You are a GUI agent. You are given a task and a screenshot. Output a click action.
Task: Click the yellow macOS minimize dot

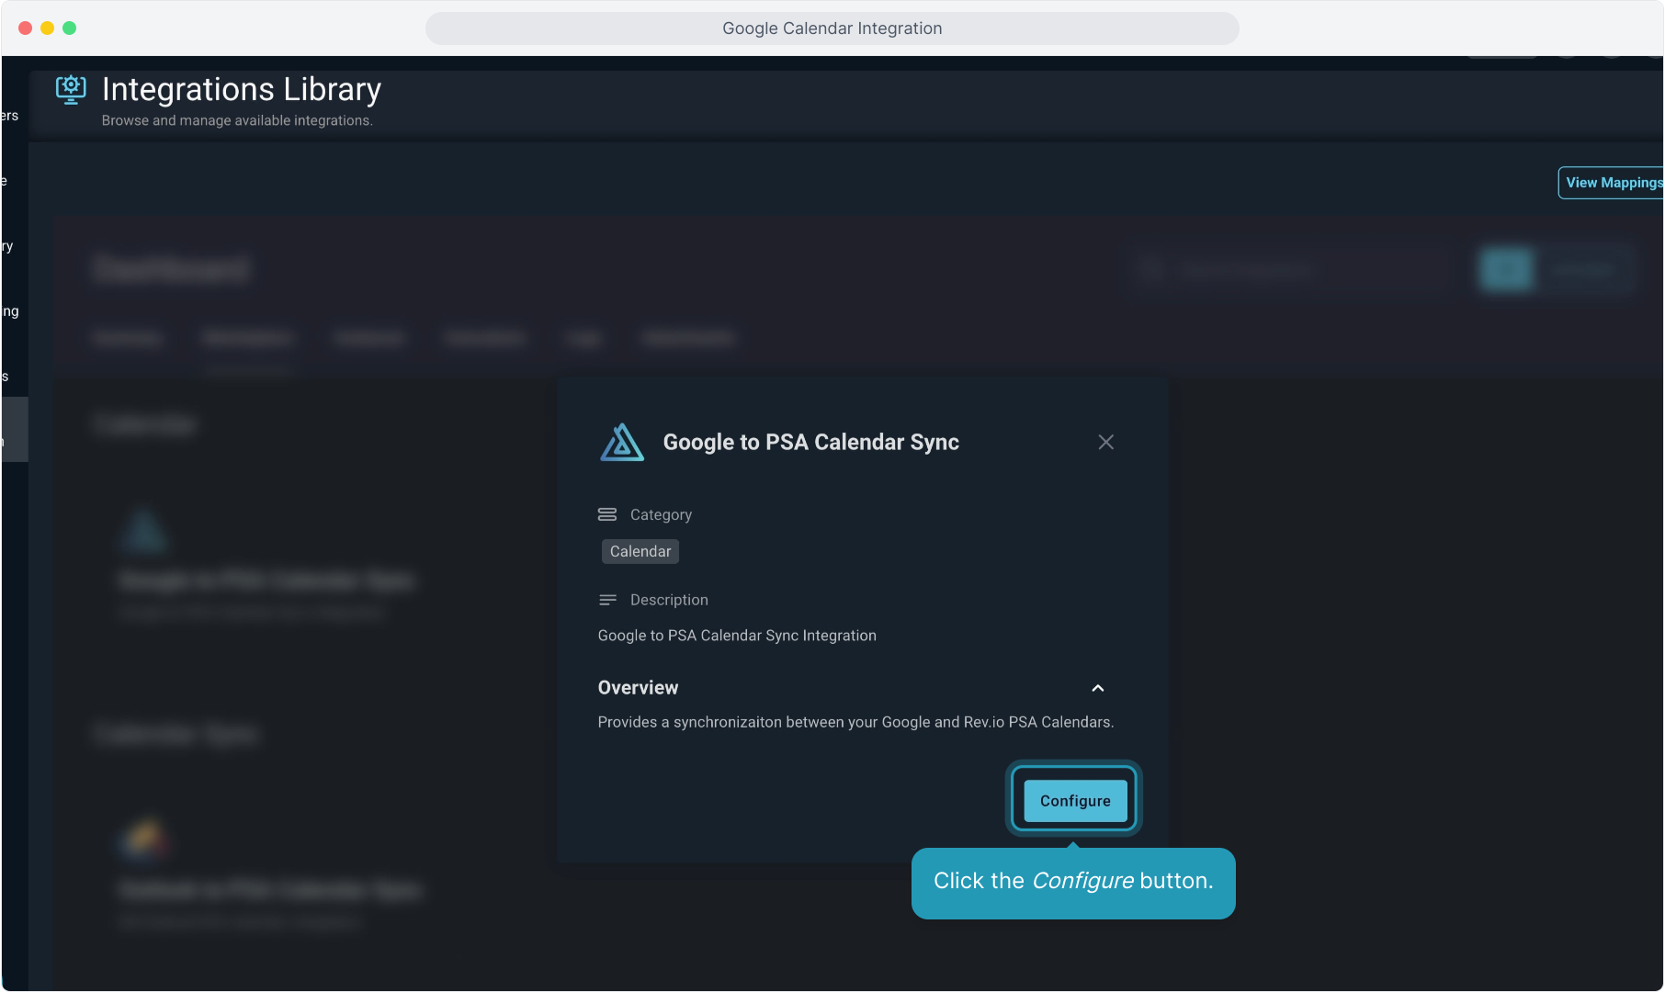48,28
